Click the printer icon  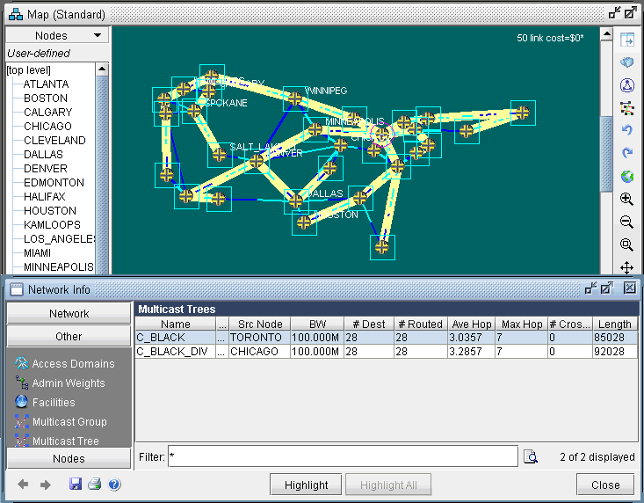tap(95, 485)
